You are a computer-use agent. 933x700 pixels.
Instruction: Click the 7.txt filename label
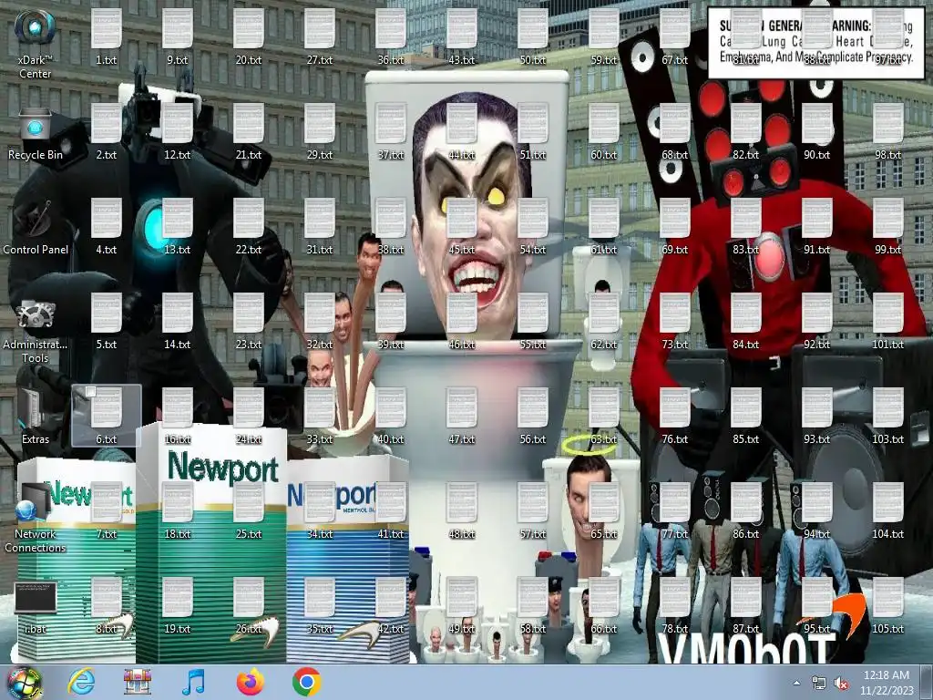point(107,534)
